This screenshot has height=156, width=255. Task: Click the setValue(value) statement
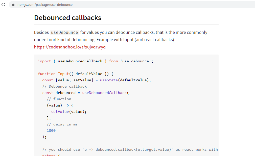(x=69, y=112)
